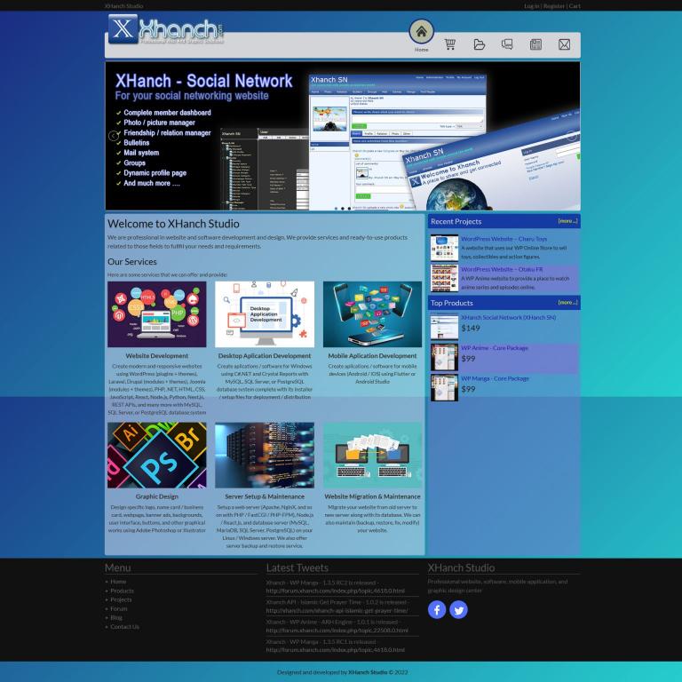Image resolution: width=682 pixels, height=682 pixels.
Task: Select the Server Setup & Maintenance heading
Action: click(265, 496)
